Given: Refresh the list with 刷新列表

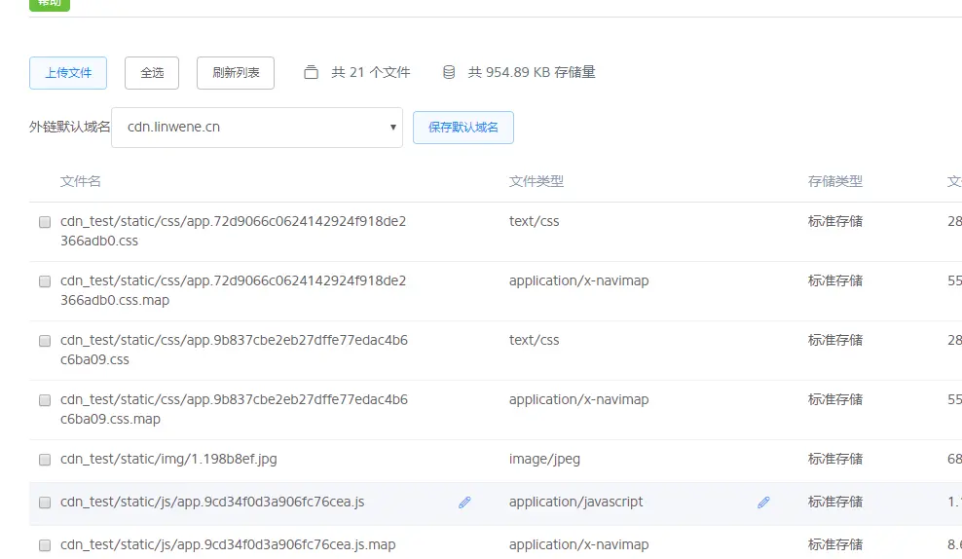Looking at the screenshot, I should coord(236,73).
